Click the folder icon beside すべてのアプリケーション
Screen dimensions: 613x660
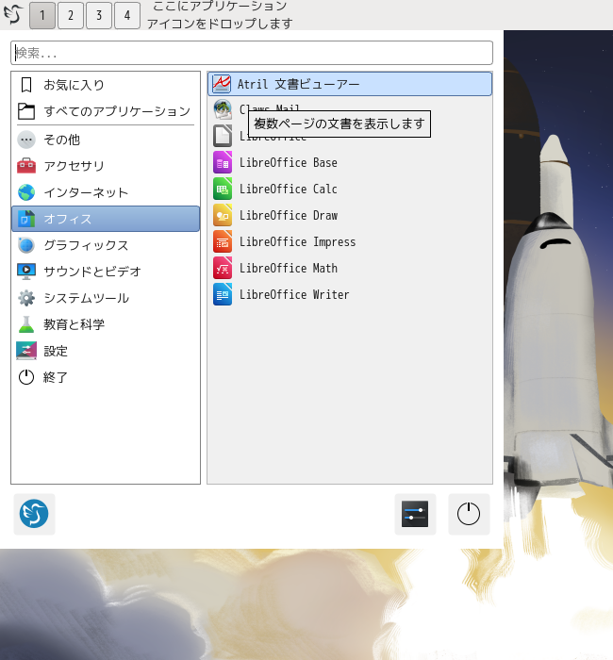pyautogui.click(x=26, y=111)
